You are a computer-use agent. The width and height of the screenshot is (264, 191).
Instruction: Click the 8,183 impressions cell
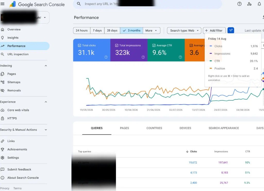(225, 173)
